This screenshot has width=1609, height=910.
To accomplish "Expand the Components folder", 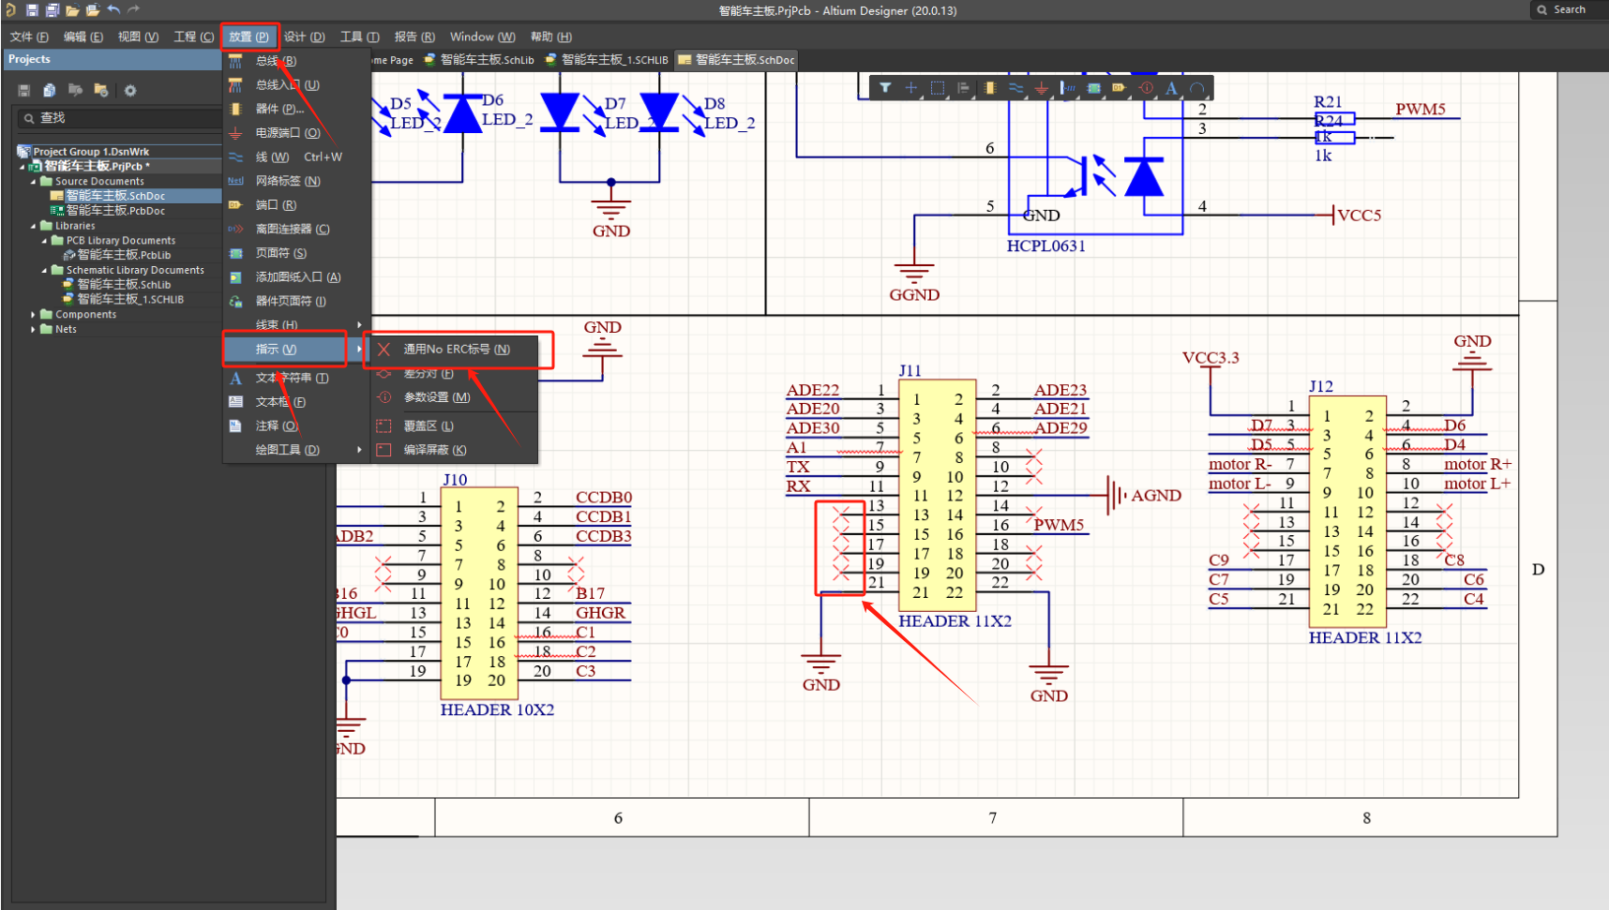I will 33,315.
